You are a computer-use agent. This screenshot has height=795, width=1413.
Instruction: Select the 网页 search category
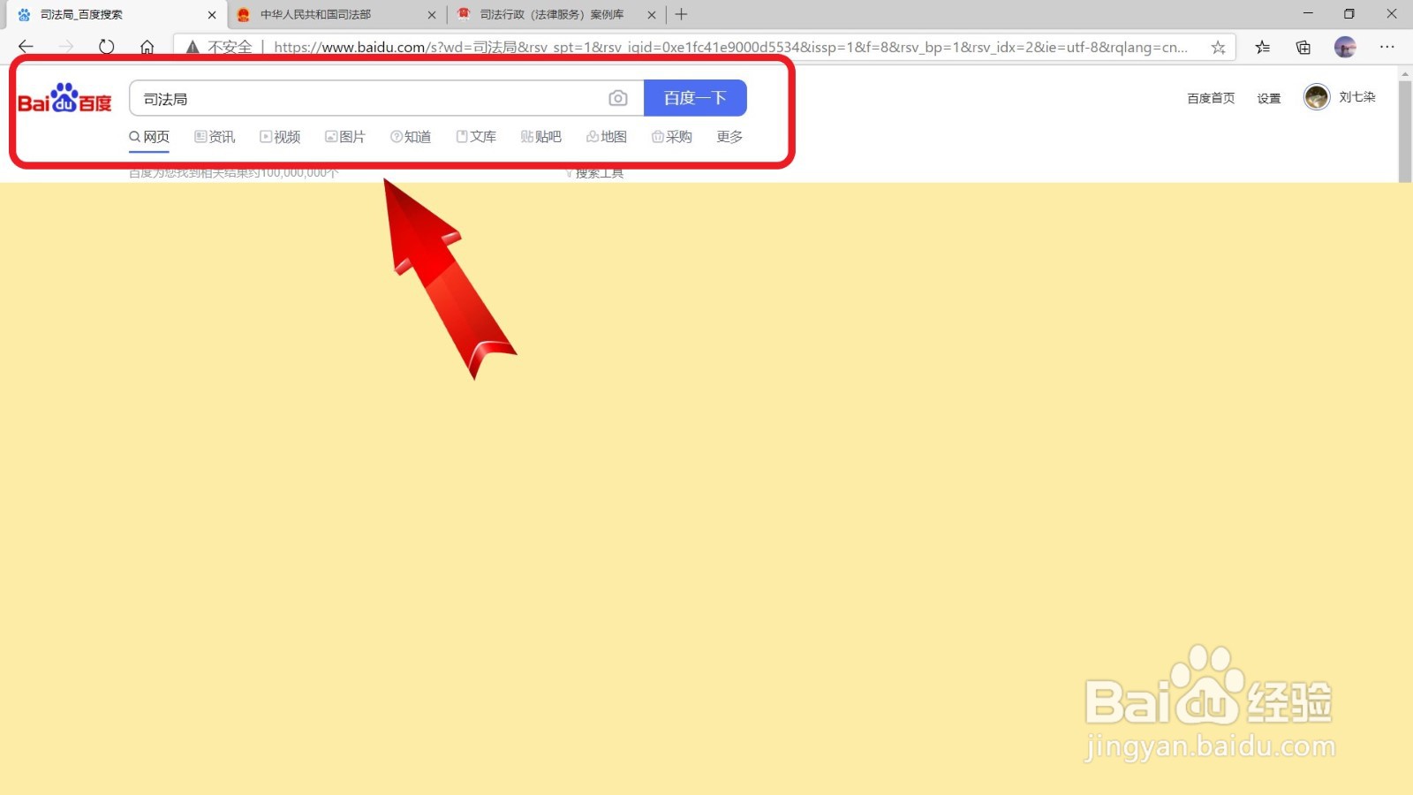[149, 137]
